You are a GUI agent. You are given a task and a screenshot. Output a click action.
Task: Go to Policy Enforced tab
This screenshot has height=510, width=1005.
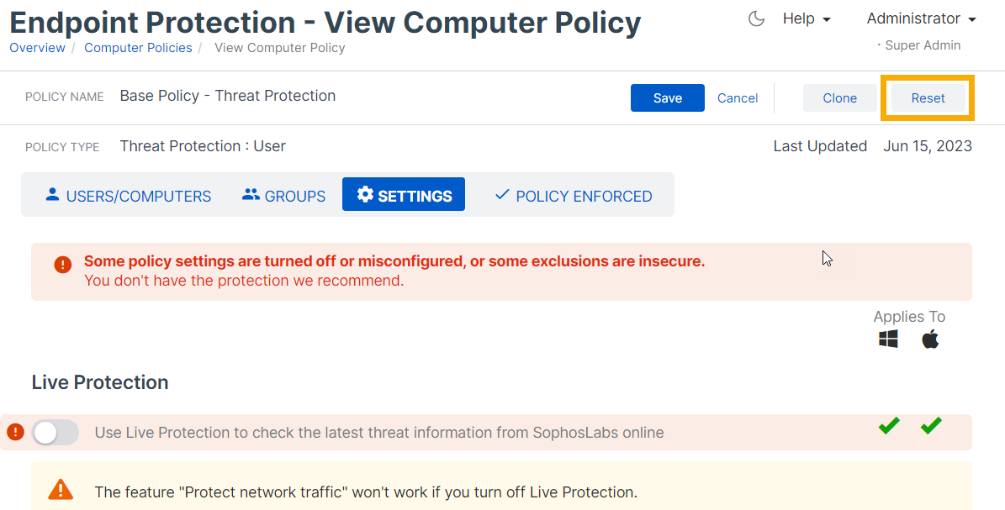click(573, 196)
